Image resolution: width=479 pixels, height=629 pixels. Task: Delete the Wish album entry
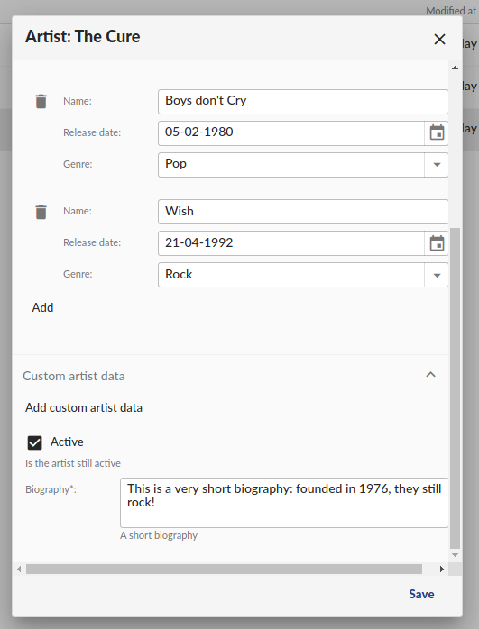[41, 212]
